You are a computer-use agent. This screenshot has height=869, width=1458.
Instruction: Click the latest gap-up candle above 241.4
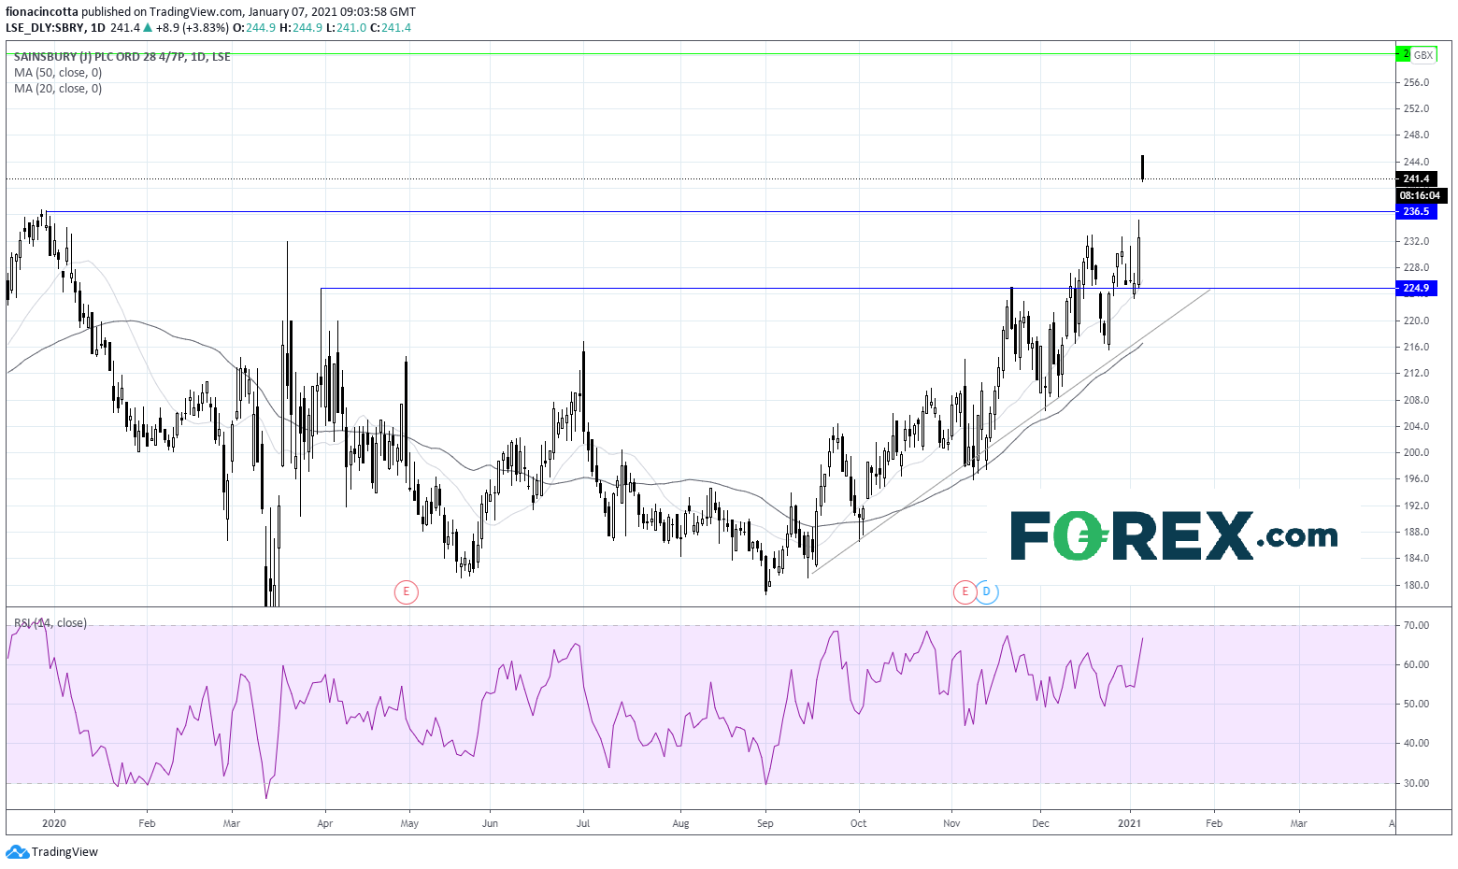point(1142,167)
